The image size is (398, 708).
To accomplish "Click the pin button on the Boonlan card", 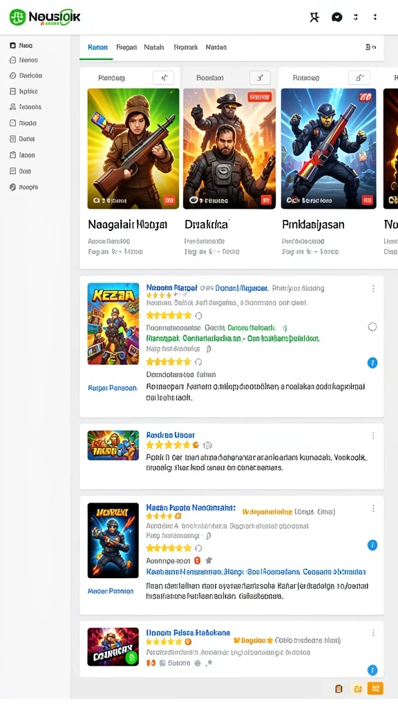I will pos(260,77).
